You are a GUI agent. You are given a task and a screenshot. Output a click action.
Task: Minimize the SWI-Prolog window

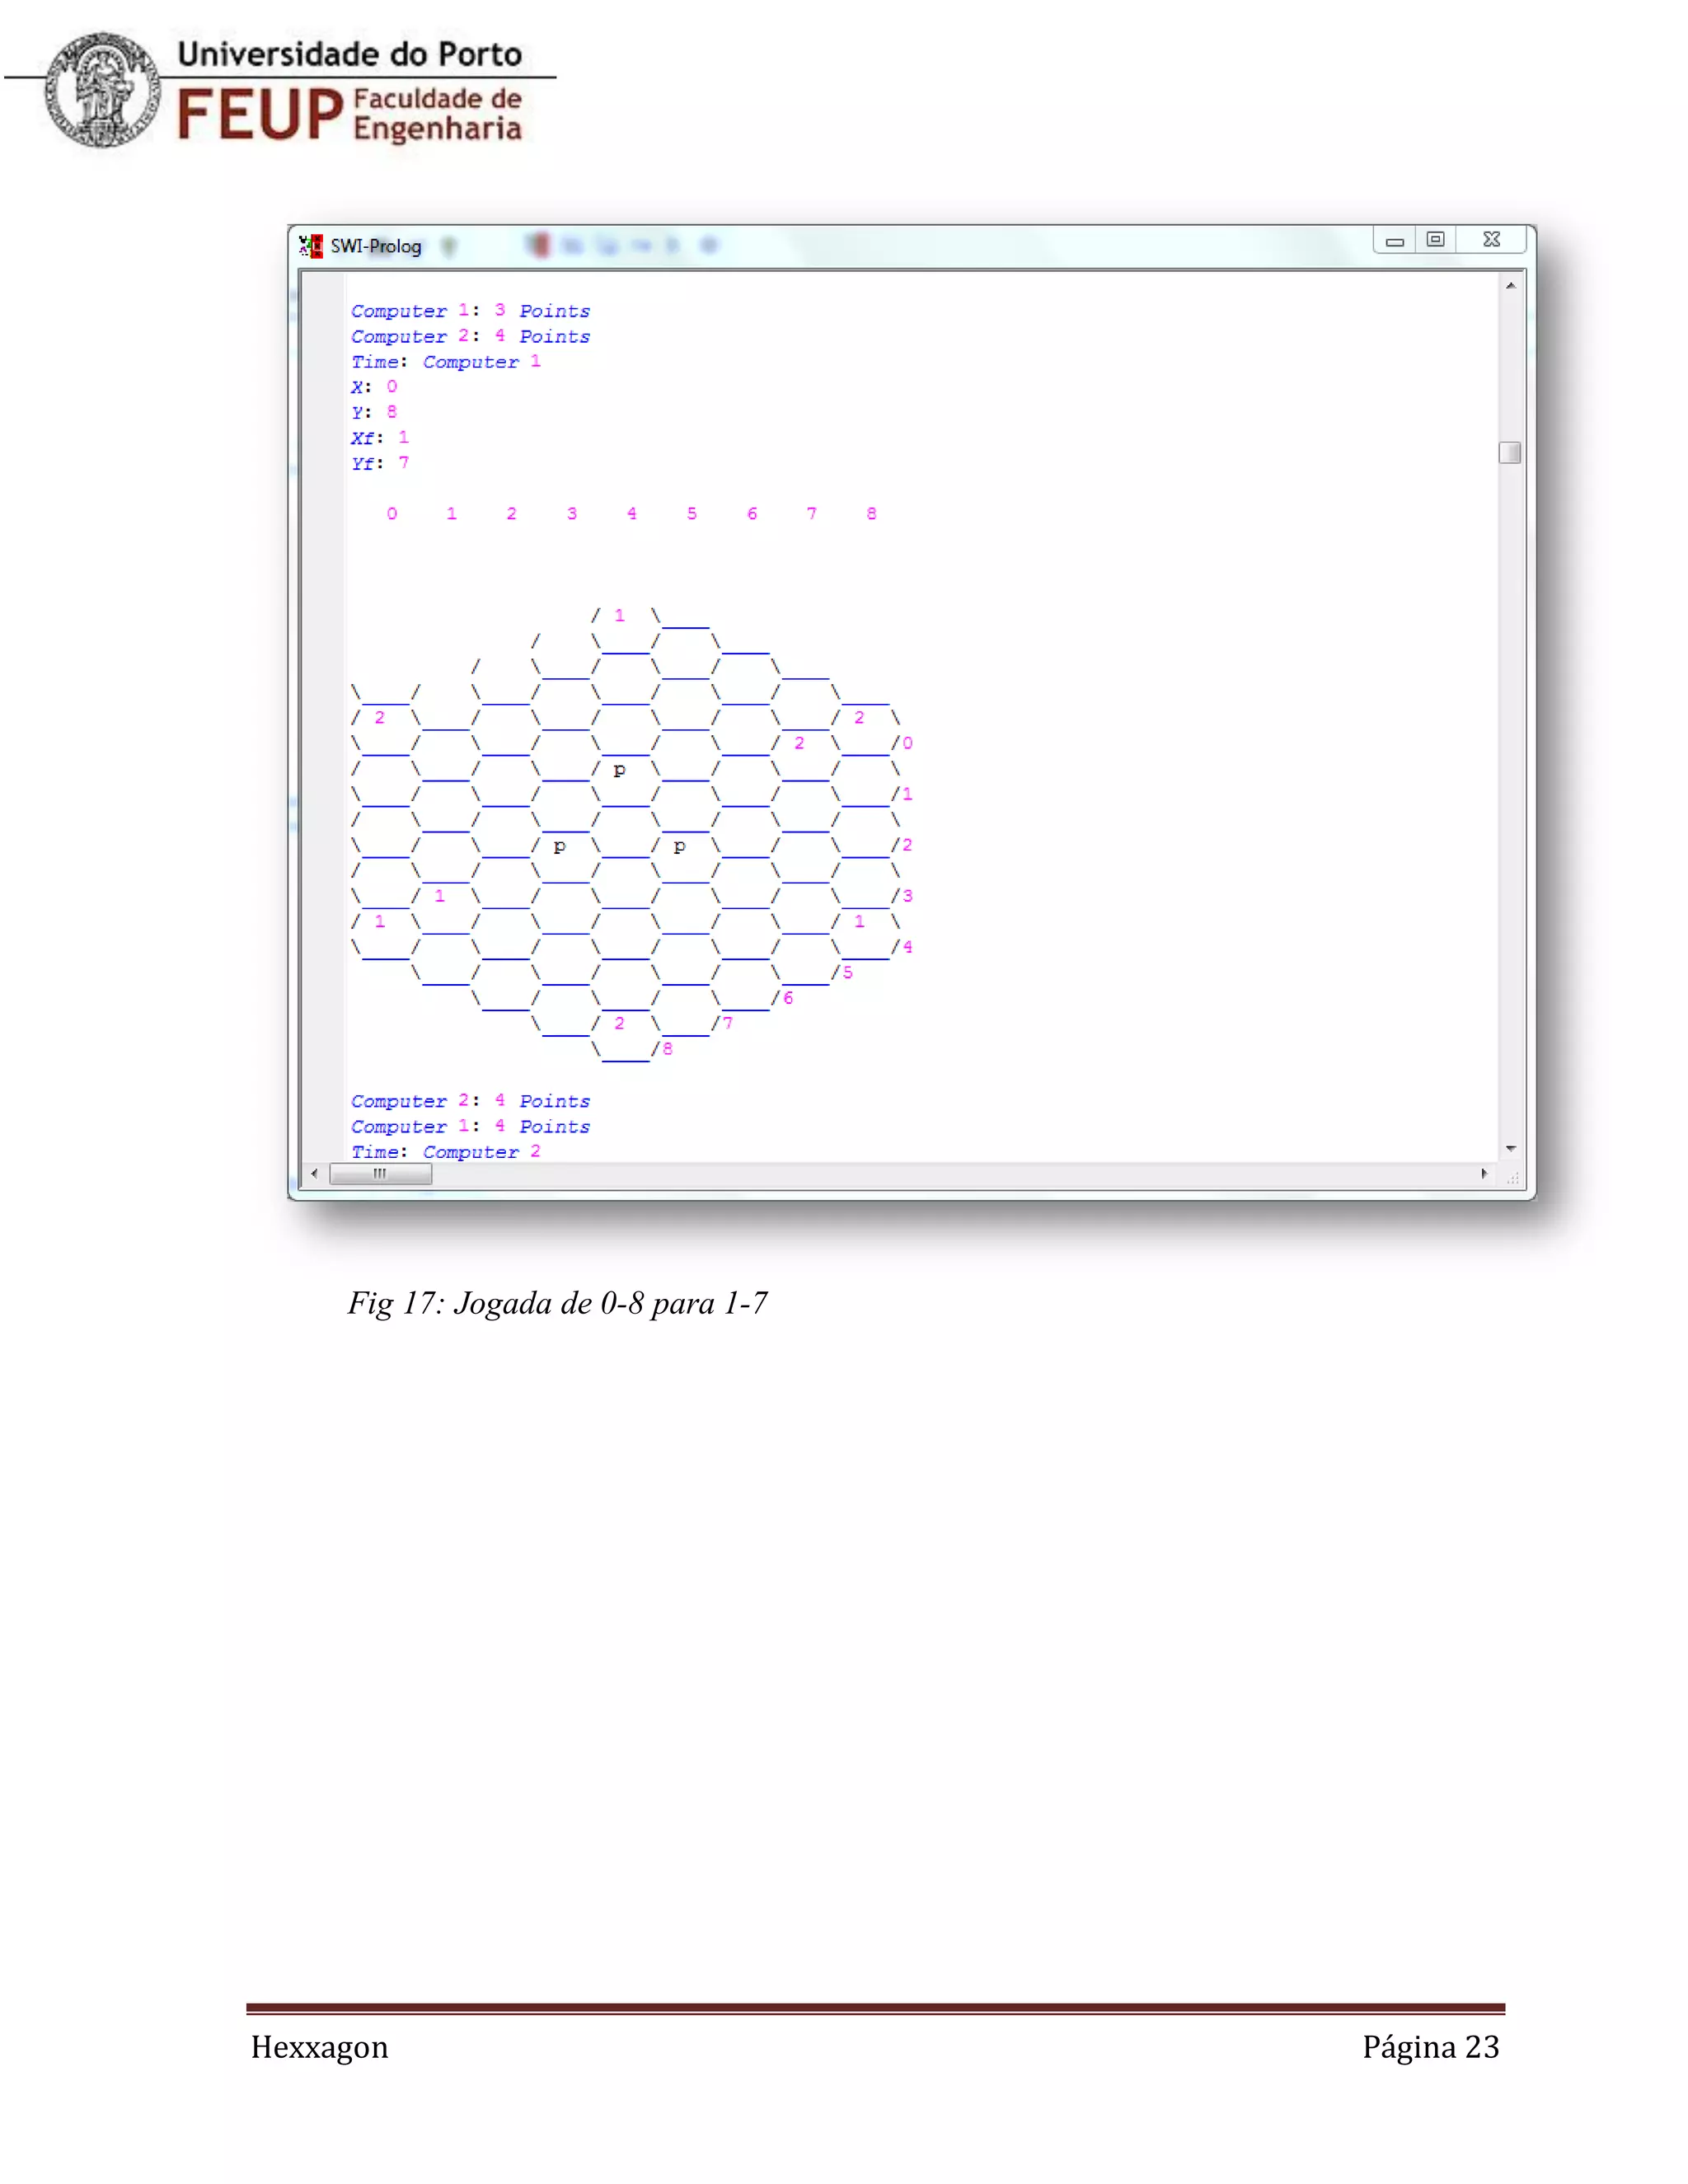1395,240
